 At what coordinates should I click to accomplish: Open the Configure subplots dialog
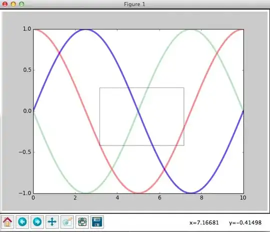[x=82, y=222]
